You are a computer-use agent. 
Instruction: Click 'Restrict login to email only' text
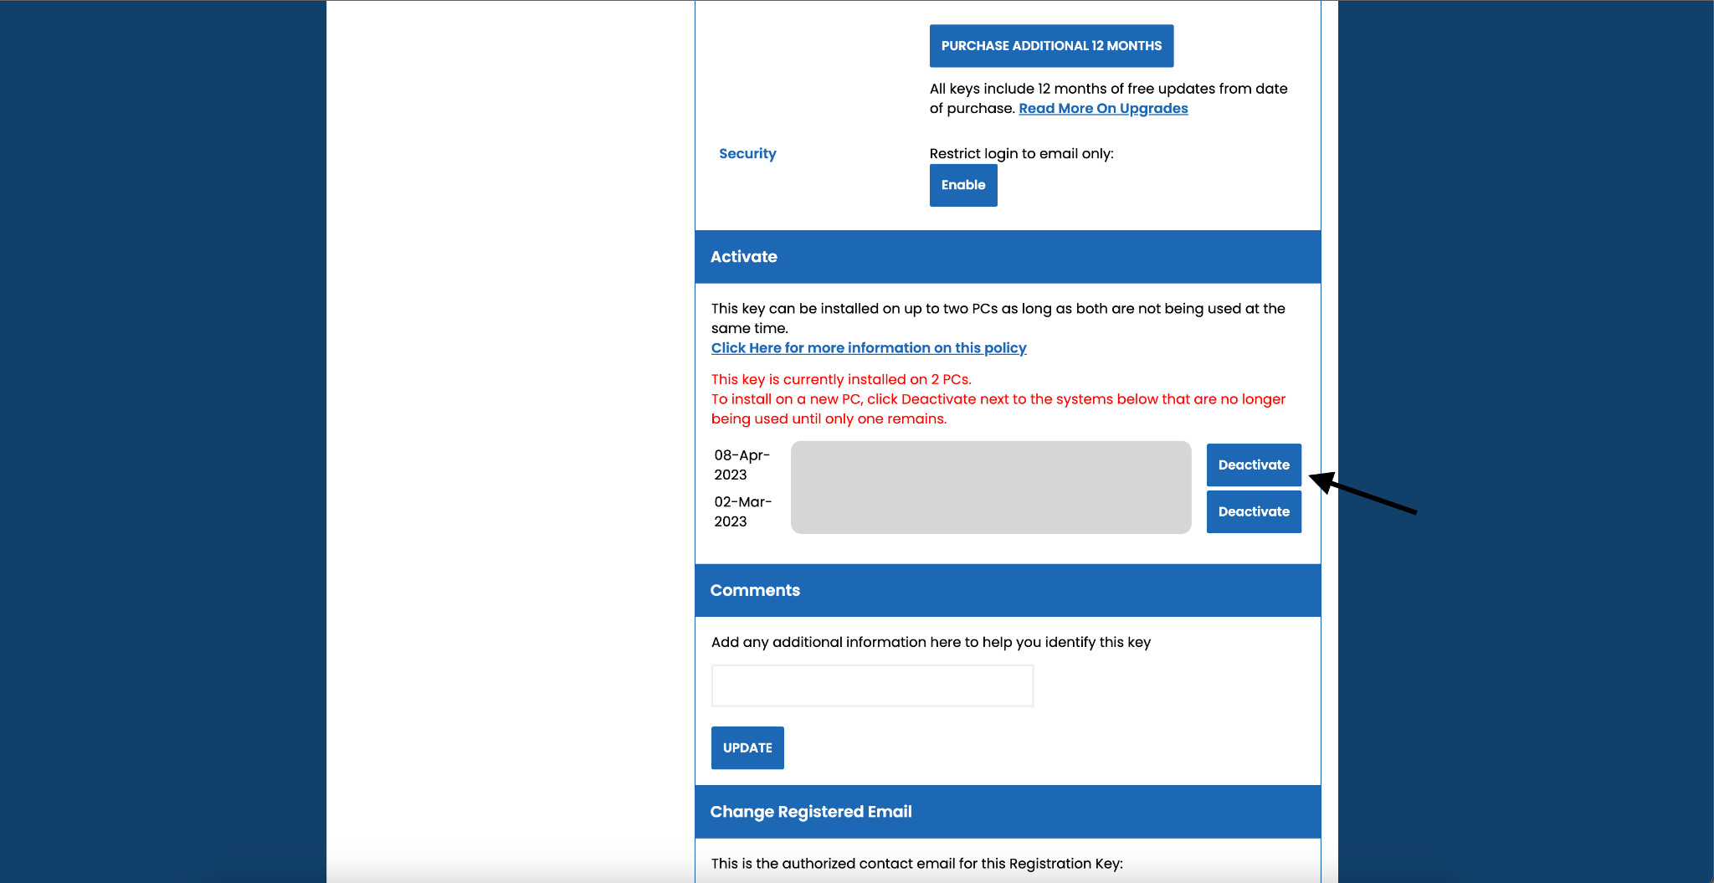tap(1021, 153)
